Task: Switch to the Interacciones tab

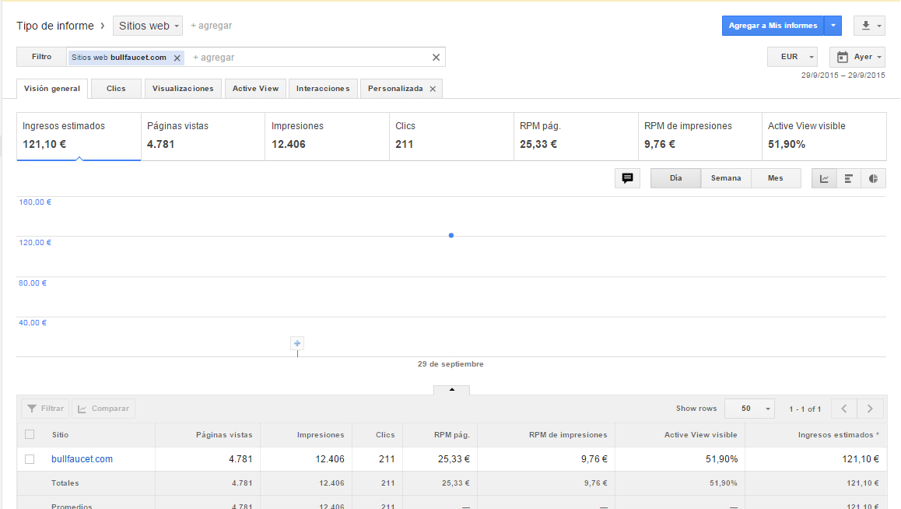Action: (x=323, y=89)
